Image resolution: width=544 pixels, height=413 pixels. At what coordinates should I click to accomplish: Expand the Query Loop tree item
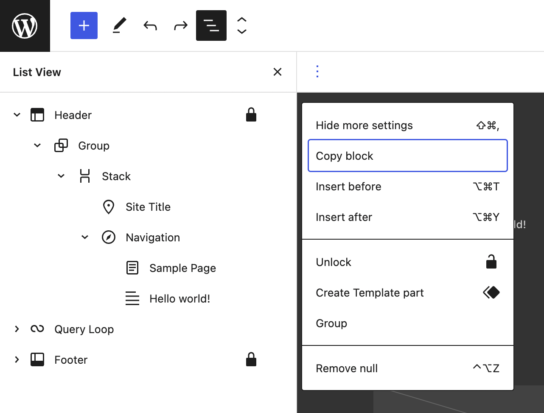point(17,329)
